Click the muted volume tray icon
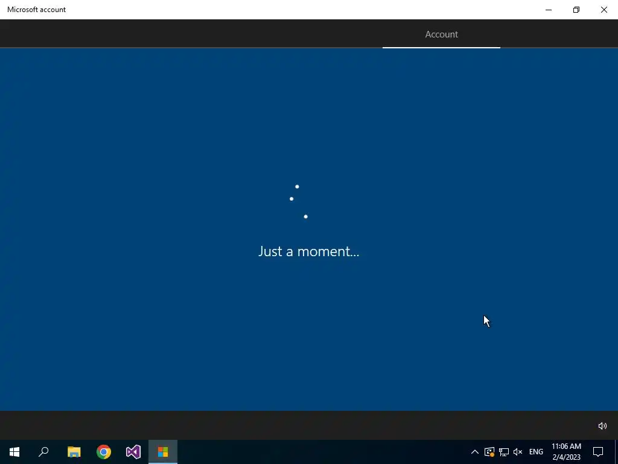Image resolution: width=618 pixels, height=464 pixels. pos(518,452)
